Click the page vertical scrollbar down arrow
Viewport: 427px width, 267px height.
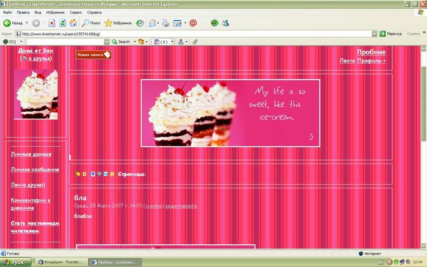click(423, 246)
